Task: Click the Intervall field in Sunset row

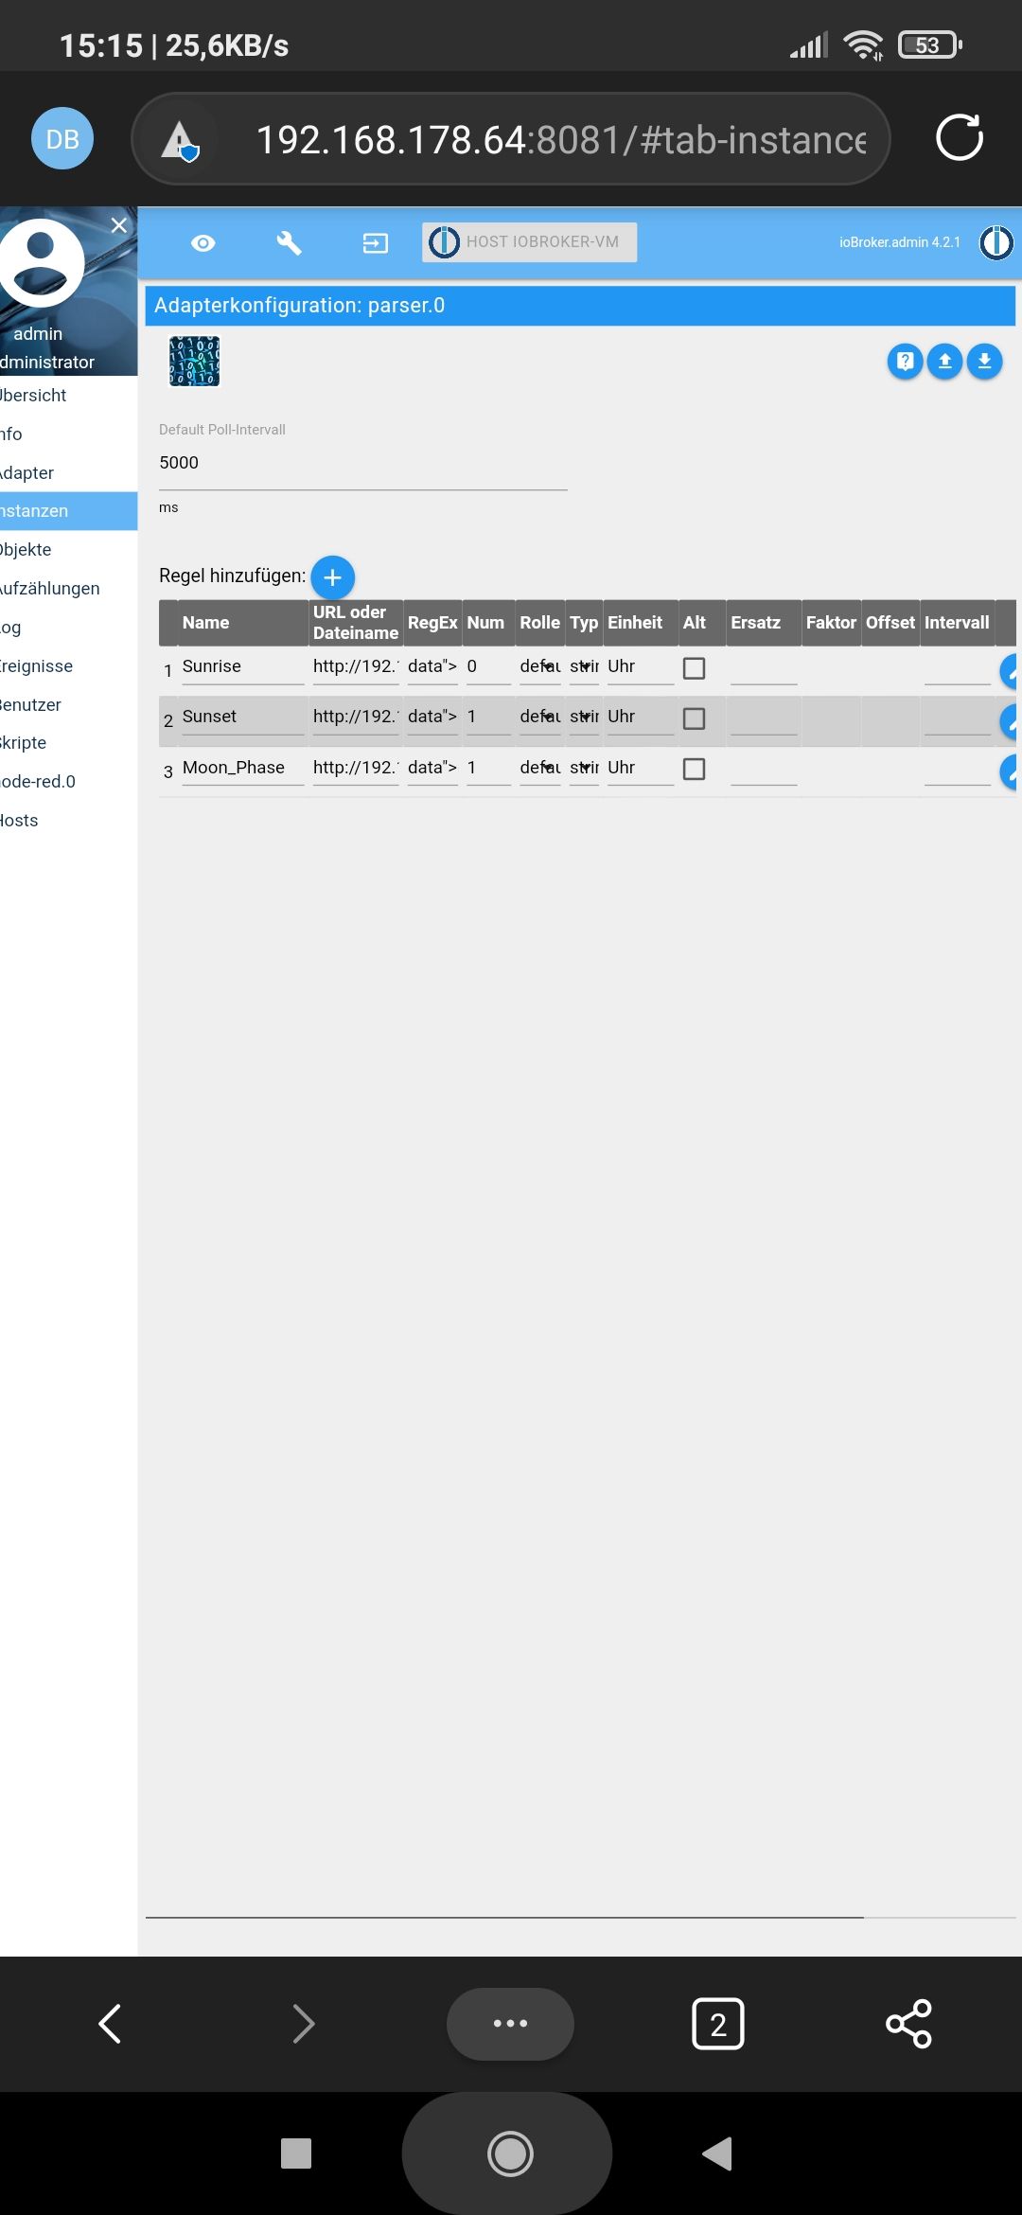Action: point(957,718)
